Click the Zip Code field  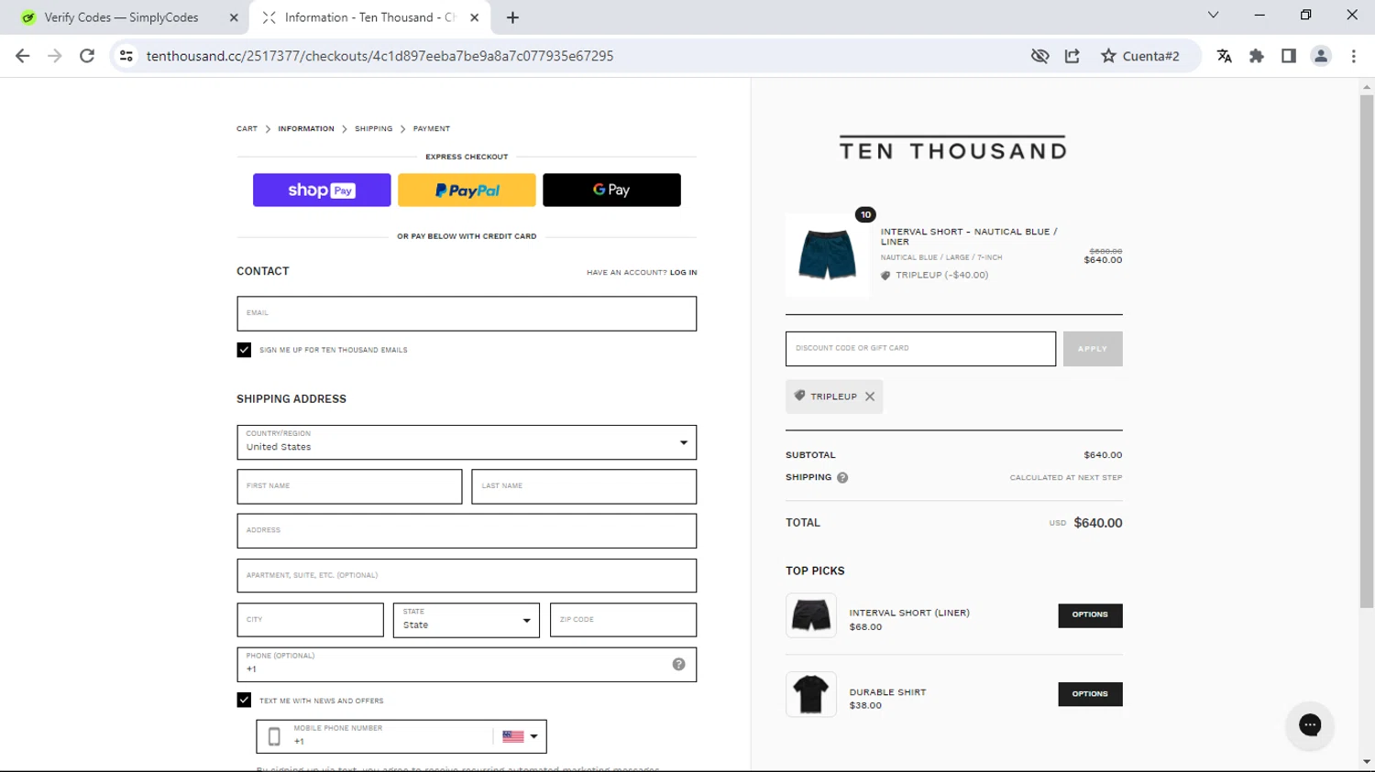click(x=623, y=620)
